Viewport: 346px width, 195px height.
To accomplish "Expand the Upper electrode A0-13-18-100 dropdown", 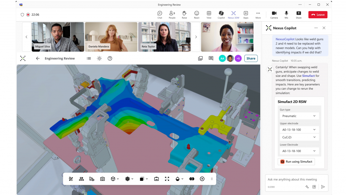I will 299,129.
